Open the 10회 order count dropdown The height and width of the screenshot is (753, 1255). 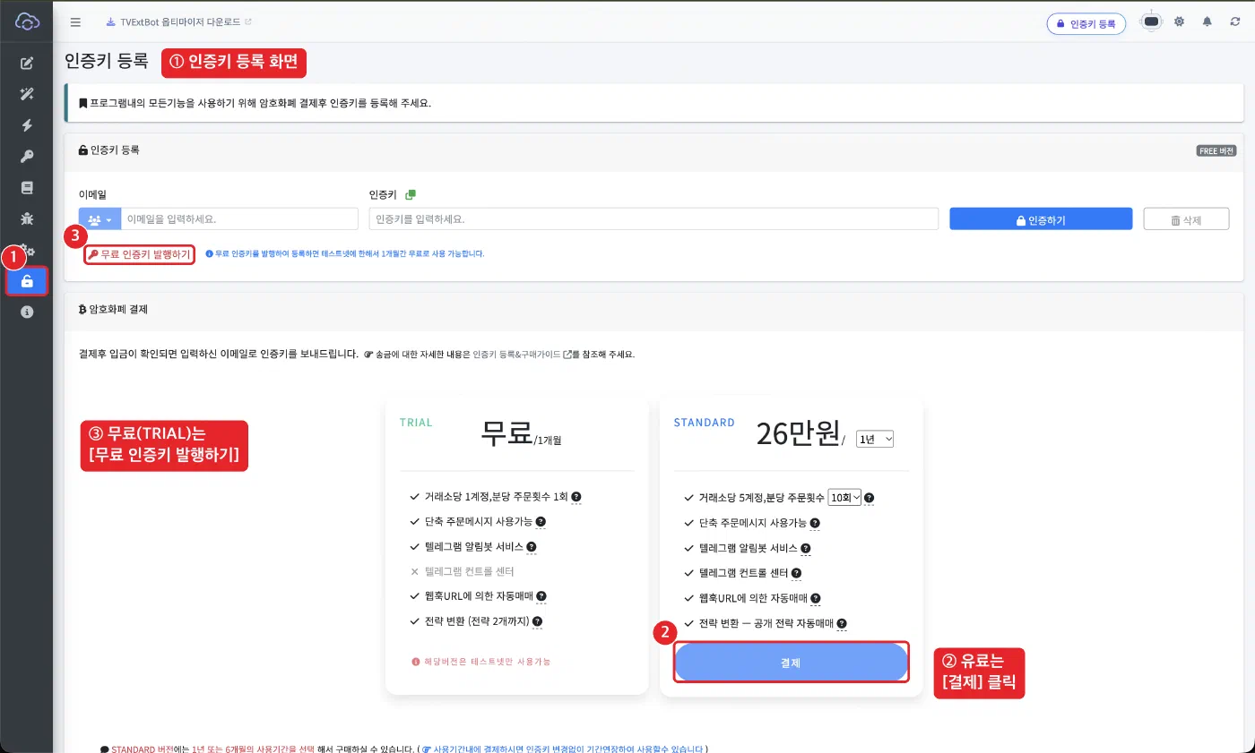844,497
